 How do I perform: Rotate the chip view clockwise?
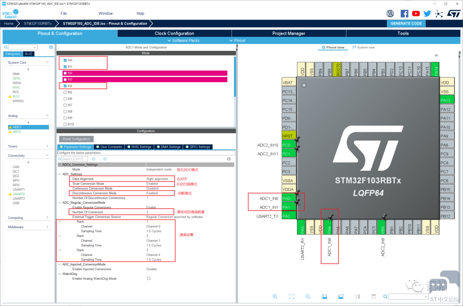click(324, 297)
